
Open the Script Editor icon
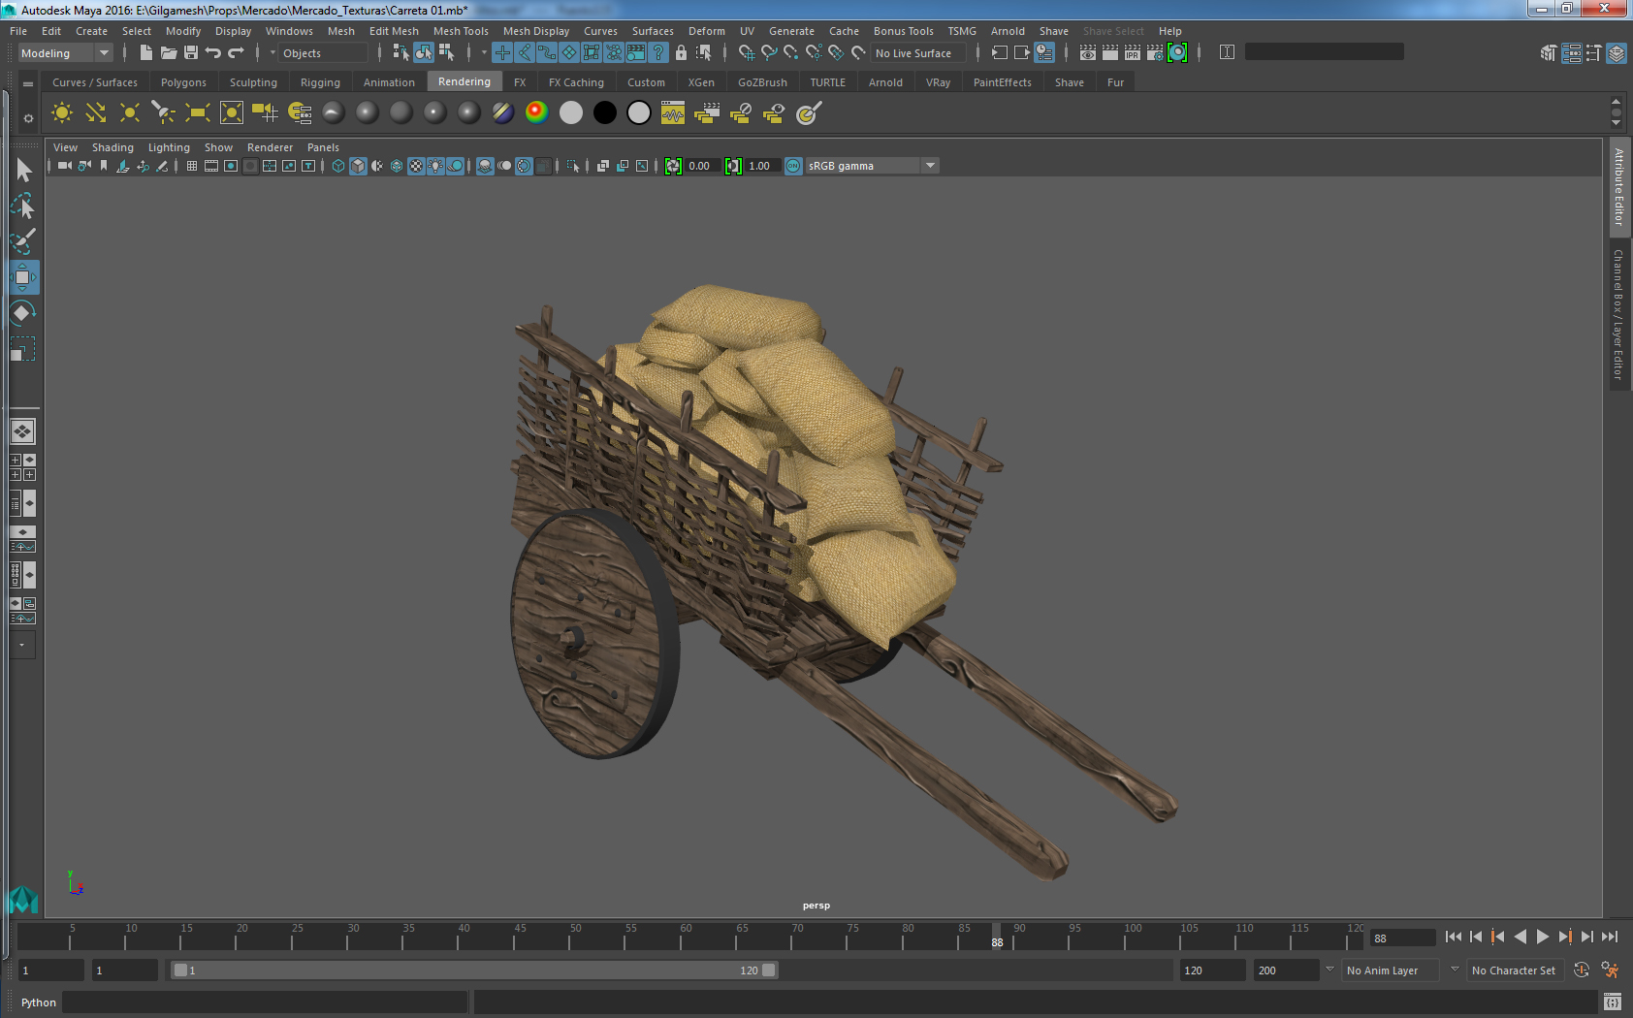point(1612,1002)
